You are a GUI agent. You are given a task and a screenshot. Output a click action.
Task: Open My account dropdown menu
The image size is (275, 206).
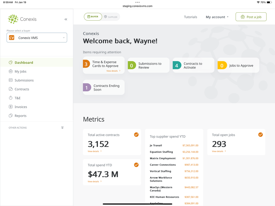coord(217,17)
